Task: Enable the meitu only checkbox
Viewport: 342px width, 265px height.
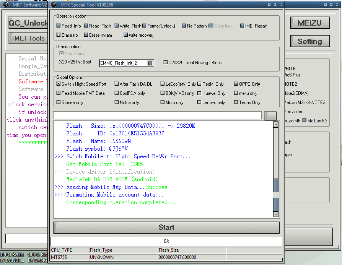Action: pos(236,93)
